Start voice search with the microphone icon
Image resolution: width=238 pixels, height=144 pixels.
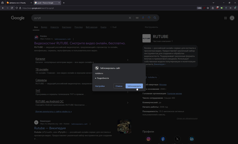[x=143, y=18]
